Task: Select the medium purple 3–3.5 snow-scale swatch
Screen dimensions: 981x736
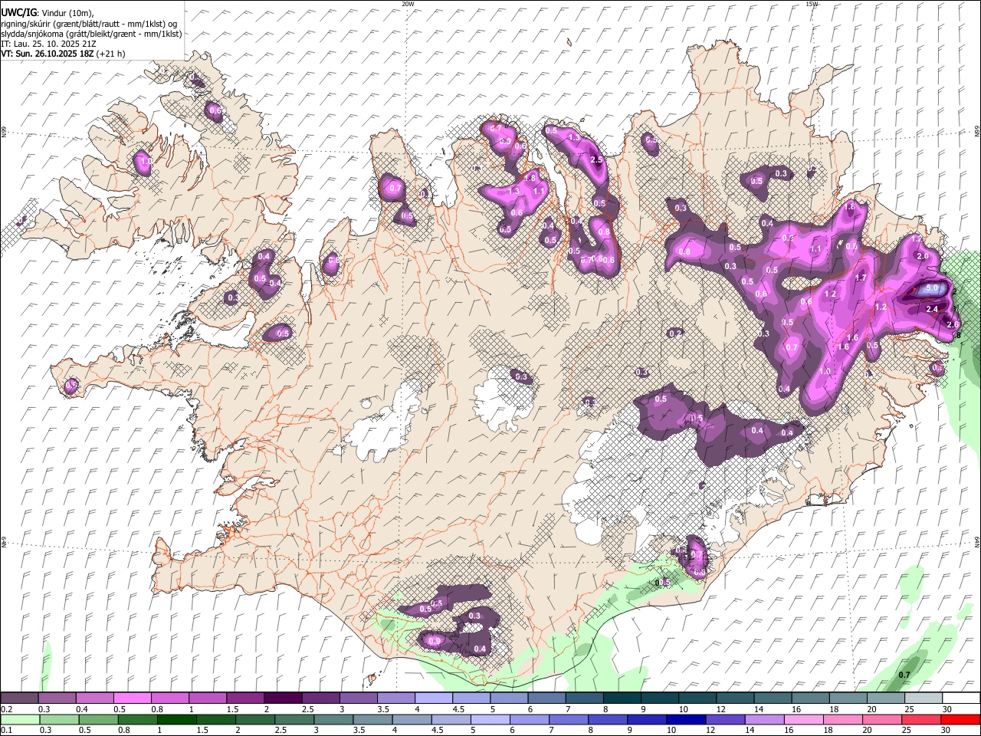Action: click(358, 698)
